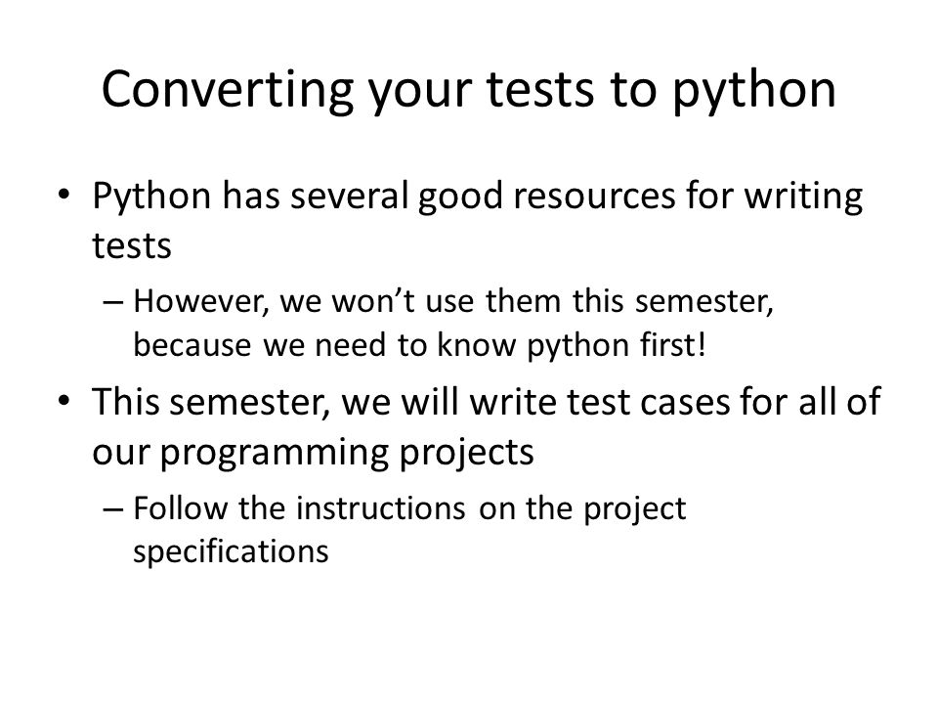This screenshot has height=704, width=938.
Task: Click the words 'test cases' in the second bullet
Action: pos(648,401)
